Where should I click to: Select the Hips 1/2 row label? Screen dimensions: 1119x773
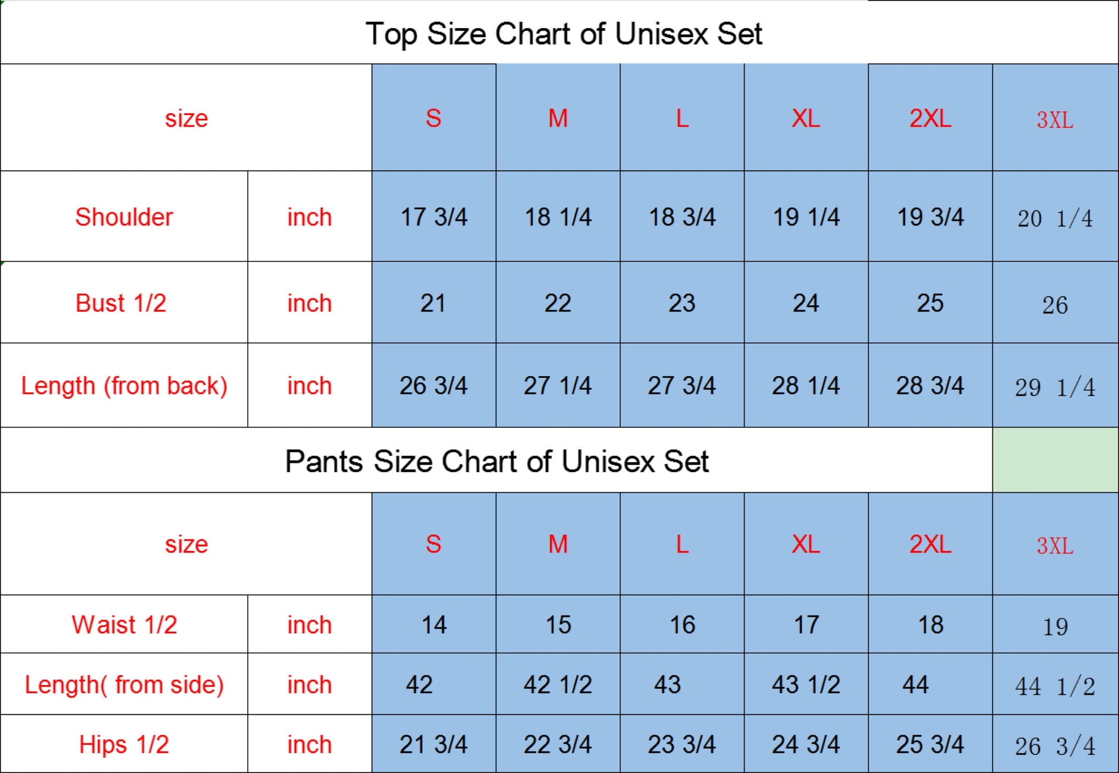pos(124,744)
